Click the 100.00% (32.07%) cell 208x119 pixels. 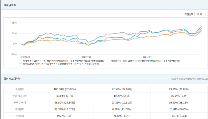[65, 89]
